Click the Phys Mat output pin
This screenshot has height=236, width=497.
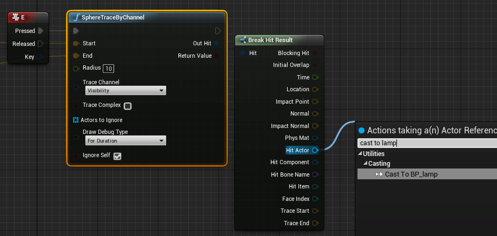click(x=315, y=138)
